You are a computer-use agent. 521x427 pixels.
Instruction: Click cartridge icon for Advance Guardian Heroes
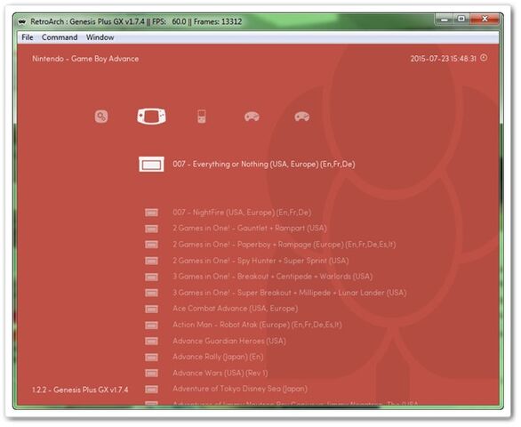pyautogui.click(x=151, y=341)
